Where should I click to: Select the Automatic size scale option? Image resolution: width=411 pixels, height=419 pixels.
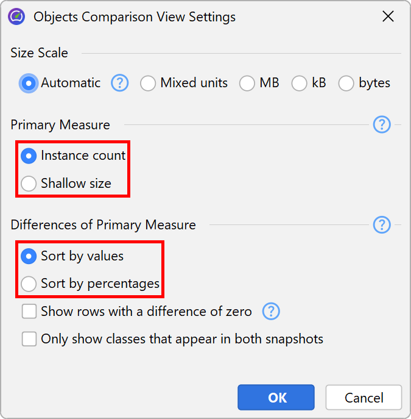pos(29,83)
